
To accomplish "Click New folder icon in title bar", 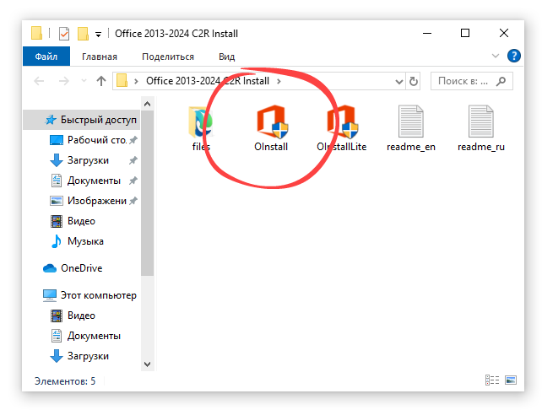I will coord(83,34).
